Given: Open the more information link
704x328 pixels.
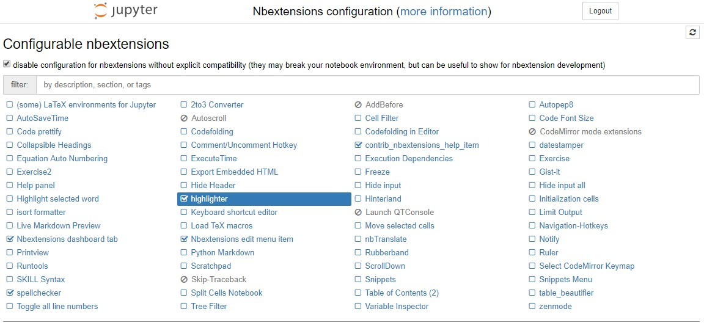Looking at the screenshot, I should pyautogui.click(x=443, y=12).
